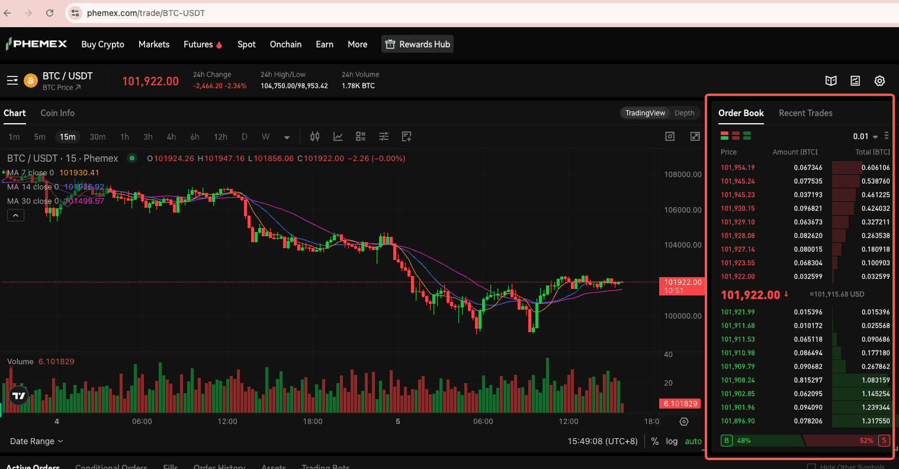This screenshot has width=899, height=469.
Task: Open platform settings via gear icon
Action: click(x=879, y=81)
